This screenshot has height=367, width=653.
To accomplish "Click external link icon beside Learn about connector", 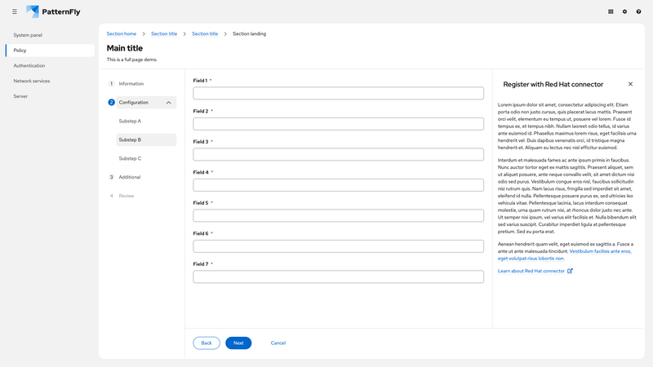I will 570,271.
